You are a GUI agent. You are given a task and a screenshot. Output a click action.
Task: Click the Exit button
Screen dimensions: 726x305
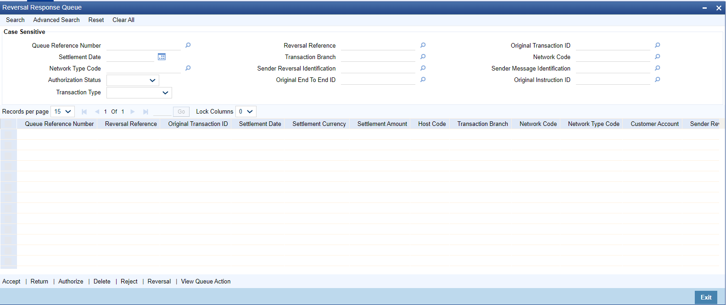click(x=706, y=297)
